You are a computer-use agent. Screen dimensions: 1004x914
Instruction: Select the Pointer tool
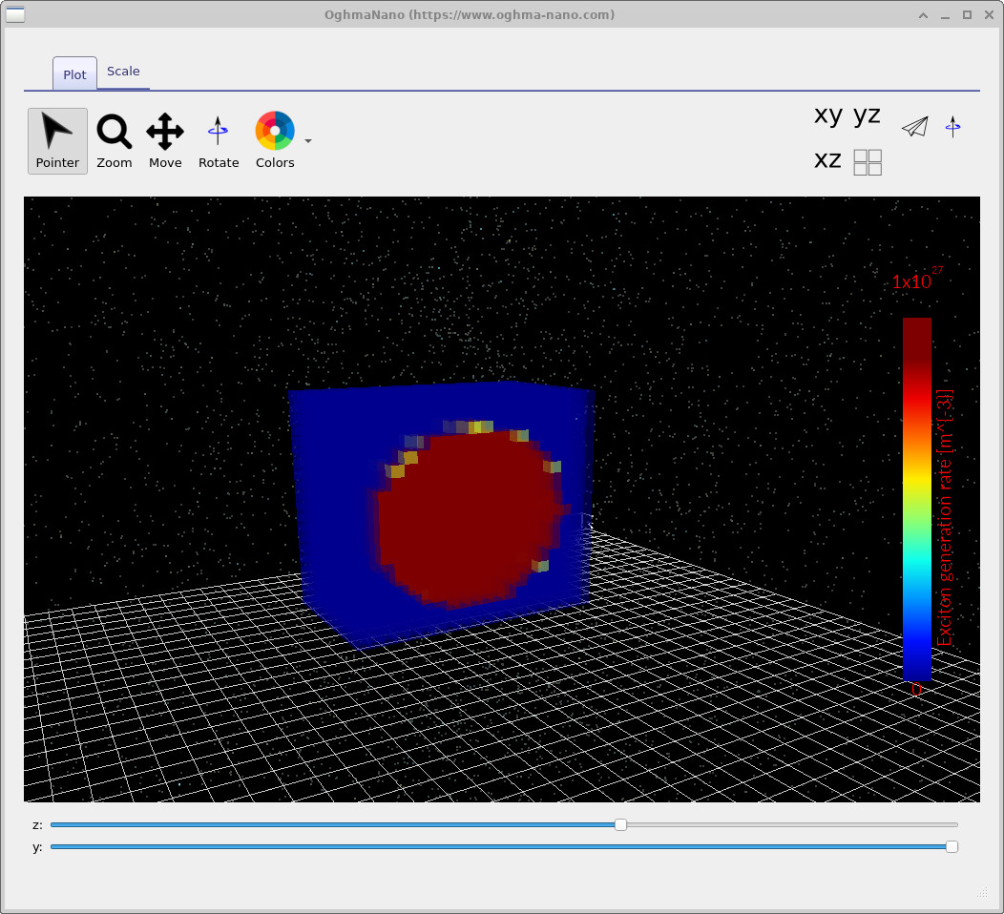click(56, 140)
